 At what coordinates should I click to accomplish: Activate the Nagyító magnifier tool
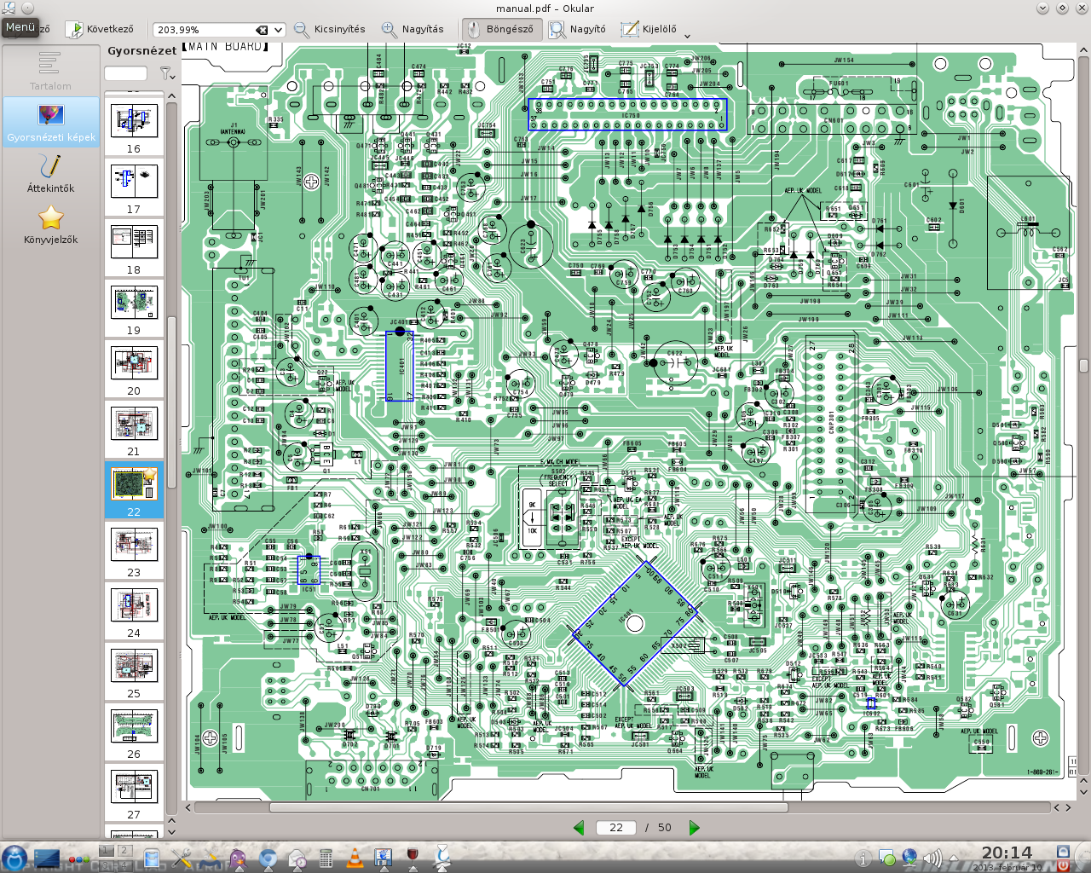click(x=578, y=29)
